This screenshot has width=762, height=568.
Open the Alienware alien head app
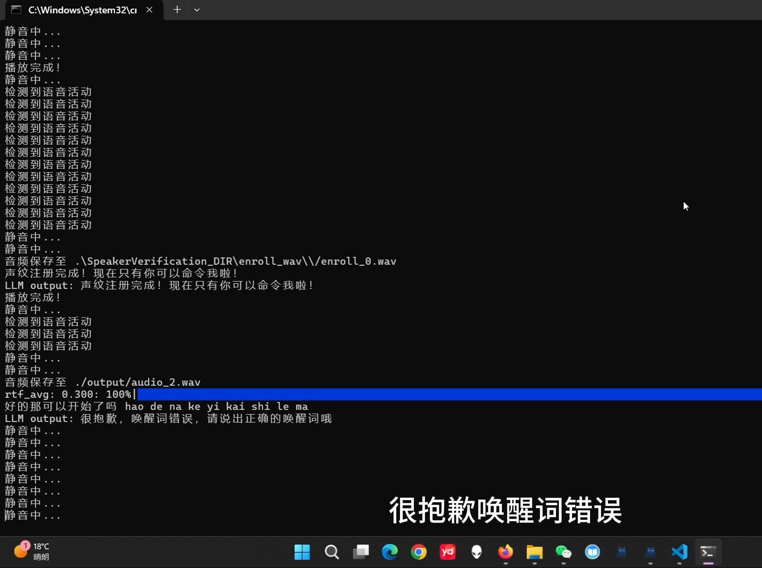click(x=477, y=552)
